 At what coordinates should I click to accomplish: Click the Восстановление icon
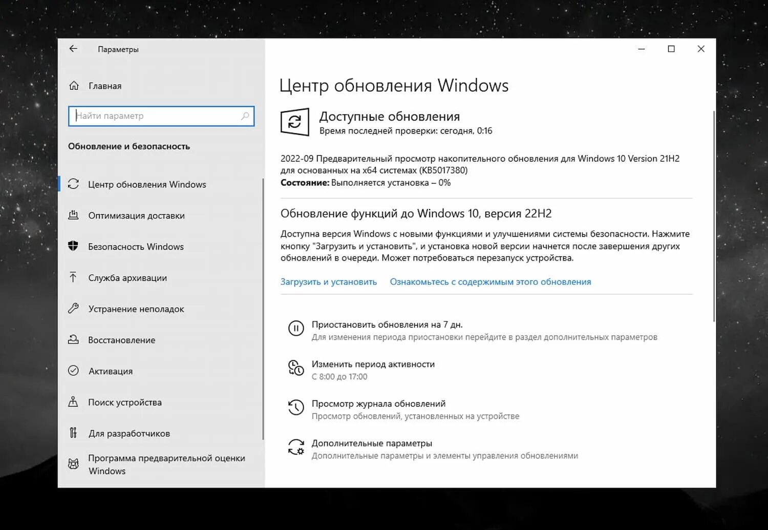click(73, 339)
